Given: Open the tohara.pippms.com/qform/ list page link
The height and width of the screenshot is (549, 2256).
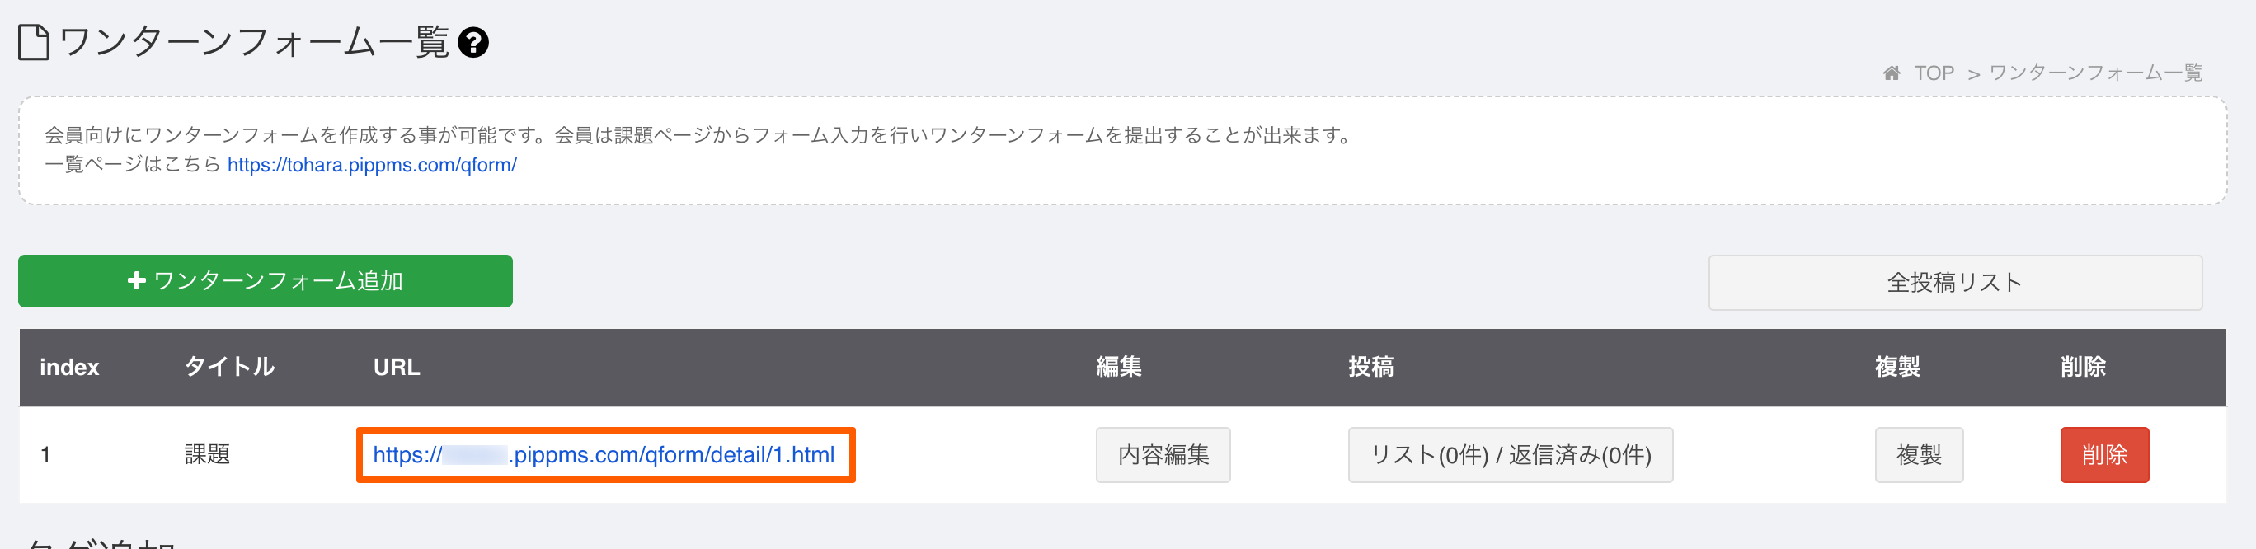Looking at the screenshot, I should [x=372, y=165].
